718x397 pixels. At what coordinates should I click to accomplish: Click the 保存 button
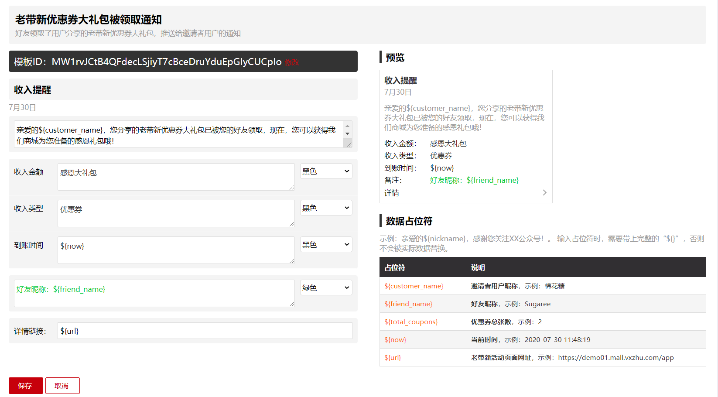click(26, 386)
